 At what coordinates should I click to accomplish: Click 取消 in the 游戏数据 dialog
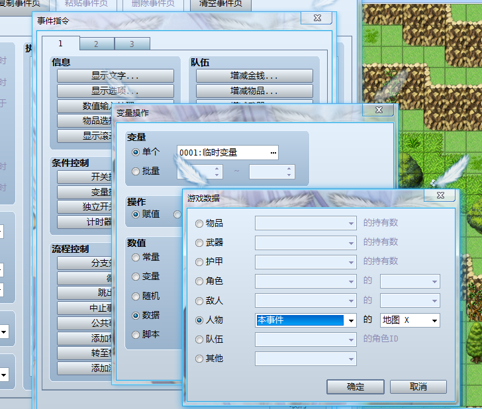coord(418,386)
